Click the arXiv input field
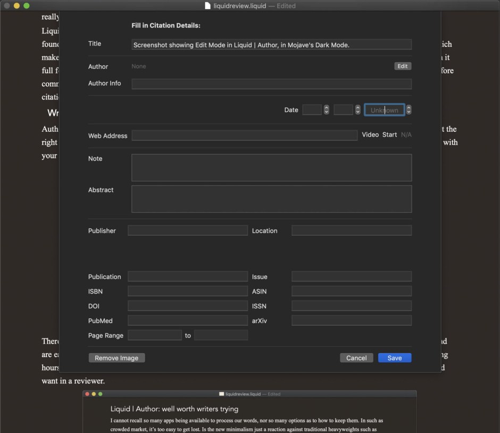Viewport: 500px width, 433px height. (351, 320)
